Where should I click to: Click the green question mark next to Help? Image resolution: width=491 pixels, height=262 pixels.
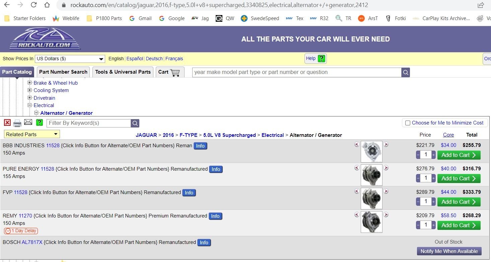[x=321, y=59]
